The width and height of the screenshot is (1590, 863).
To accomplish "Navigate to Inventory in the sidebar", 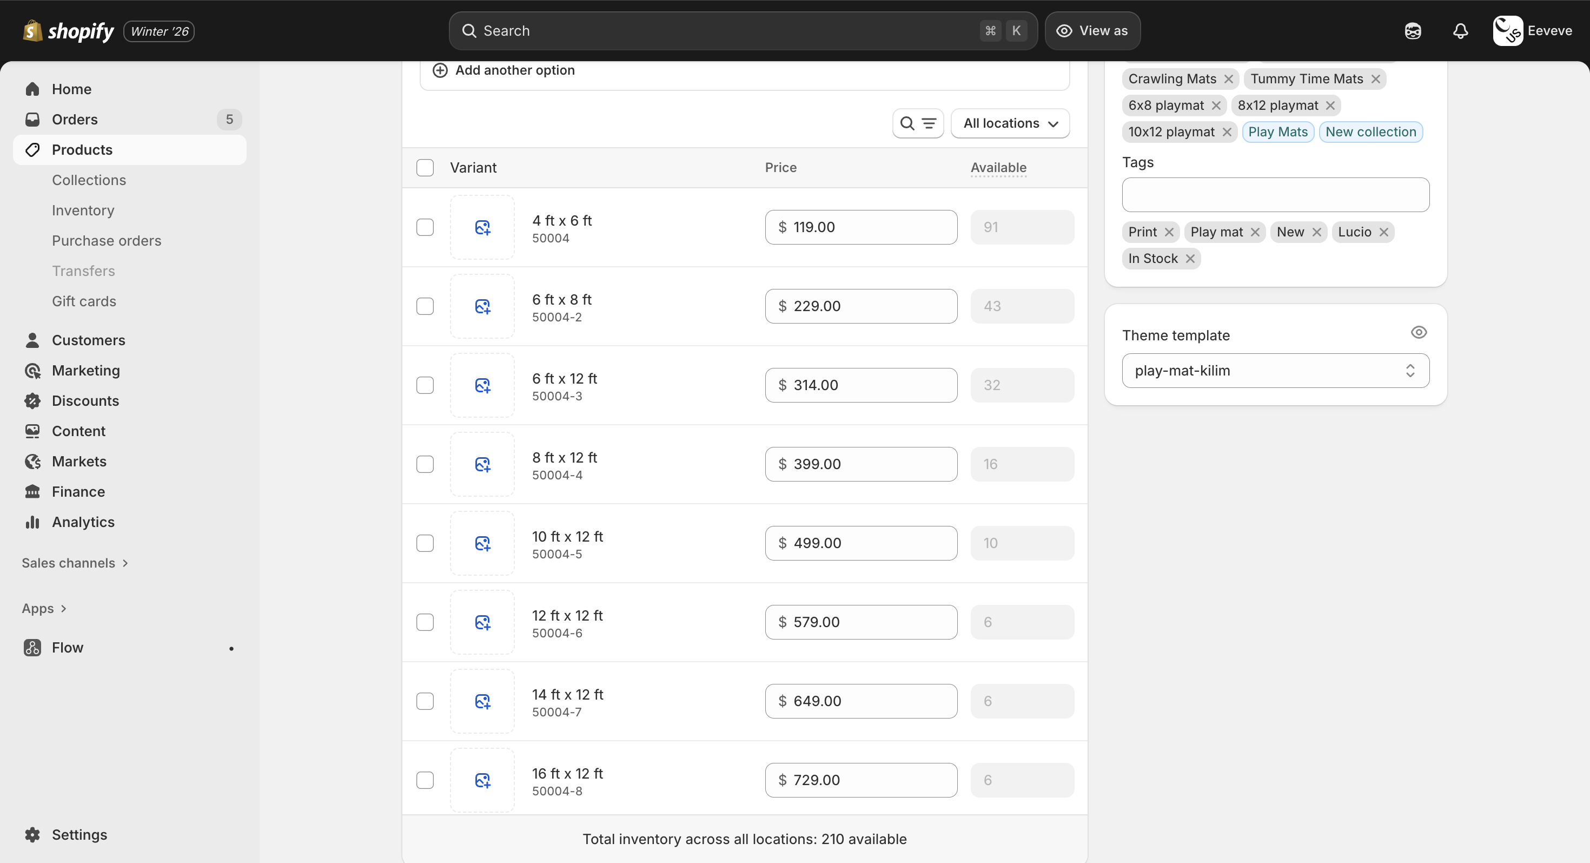I will pyautogui.click(x=83, y=210).
